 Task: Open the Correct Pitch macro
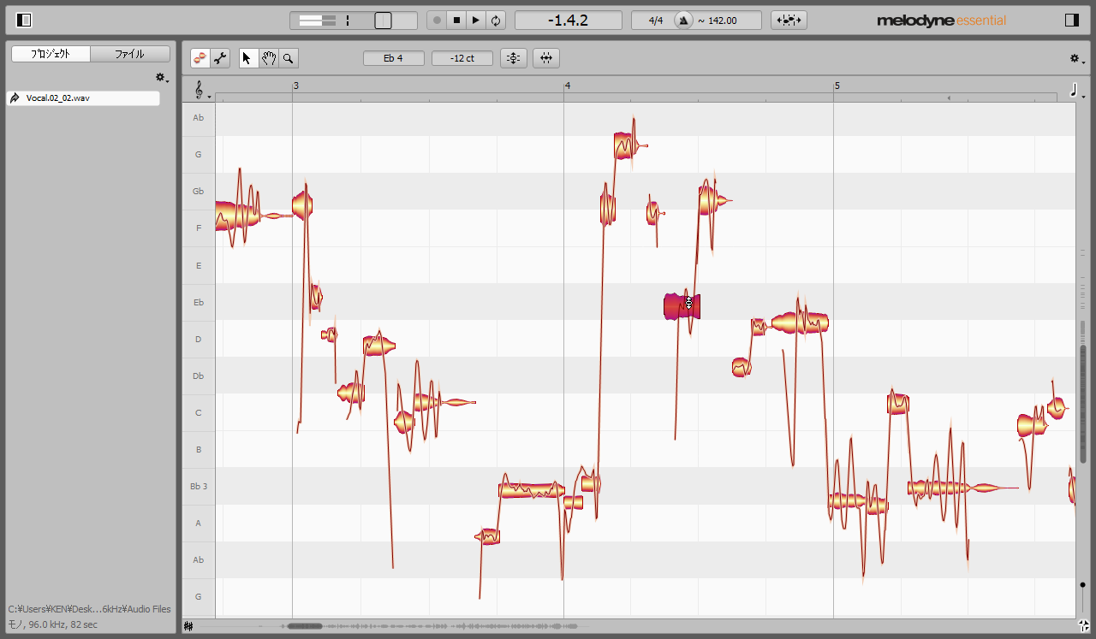pyautogui.click(x=514, y=58)
